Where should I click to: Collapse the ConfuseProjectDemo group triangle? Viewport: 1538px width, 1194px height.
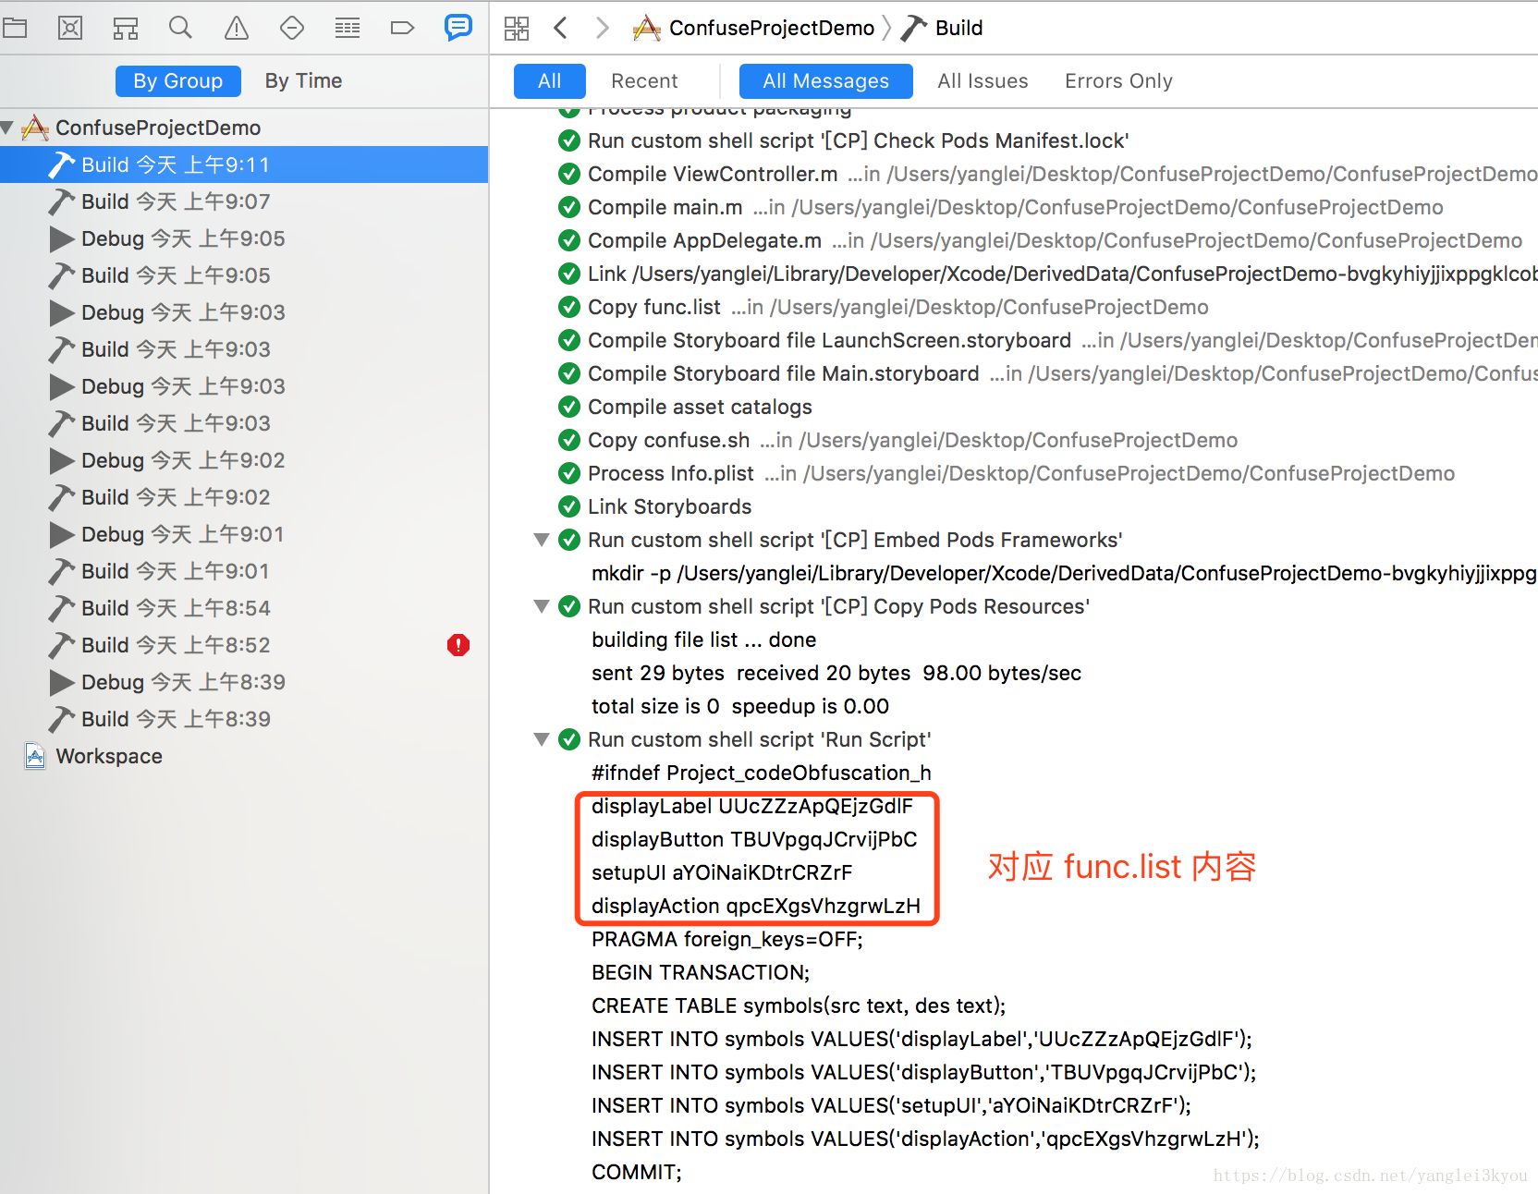[8, 128]
